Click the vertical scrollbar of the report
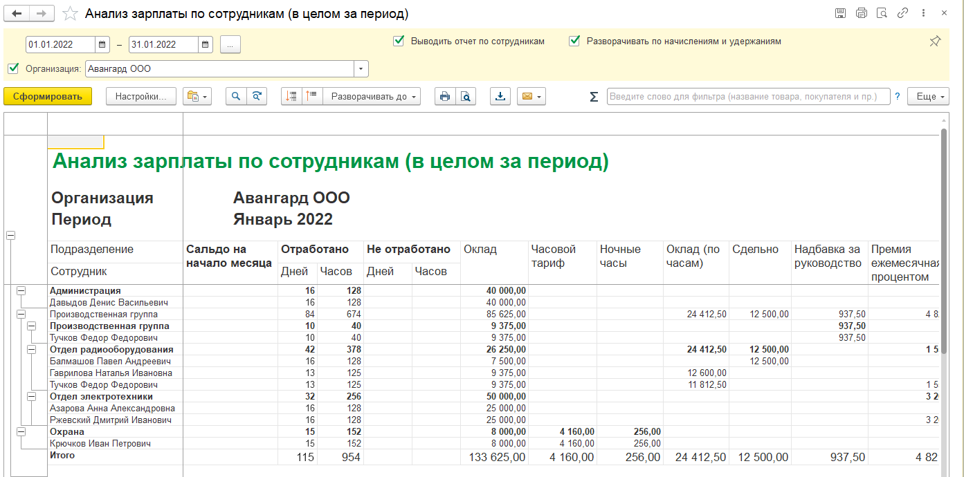Image resolution: width=964 pixels, height=477 pixels. coord(943,242)
